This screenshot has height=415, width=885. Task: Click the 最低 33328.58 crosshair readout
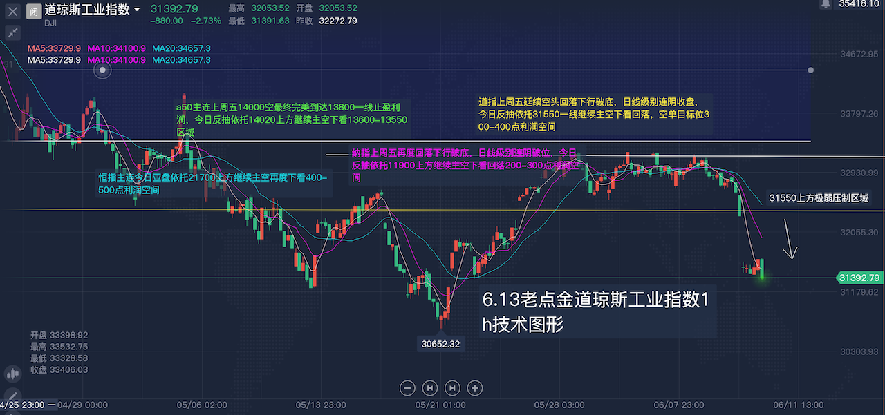point(59,358)
